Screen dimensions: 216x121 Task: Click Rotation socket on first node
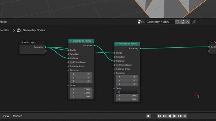point(68,70)
